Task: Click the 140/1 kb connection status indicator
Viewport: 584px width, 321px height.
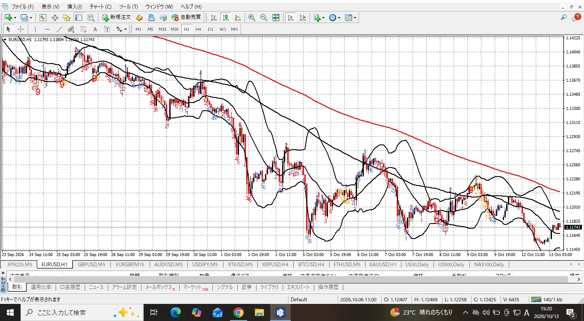Action: pyautogui.click(x=546, y=300)
